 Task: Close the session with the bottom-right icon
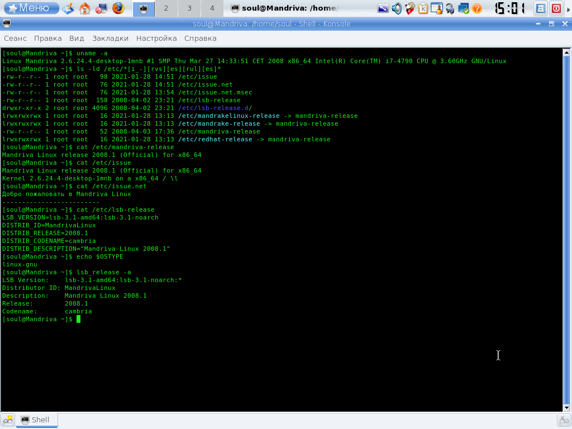coord(564,420)
